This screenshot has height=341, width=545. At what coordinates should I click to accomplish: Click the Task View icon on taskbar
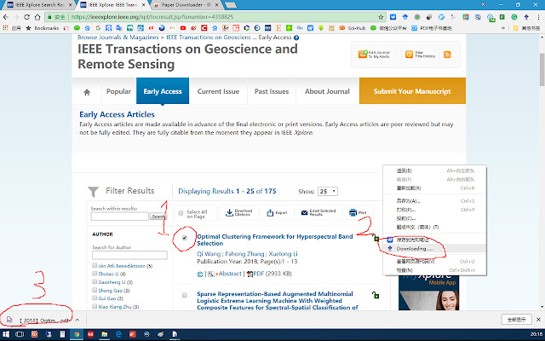[20, 334]
